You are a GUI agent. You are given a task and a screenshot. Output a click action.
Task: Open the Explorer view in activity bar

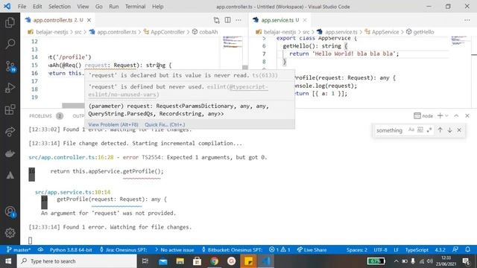(x=10, y=22)
